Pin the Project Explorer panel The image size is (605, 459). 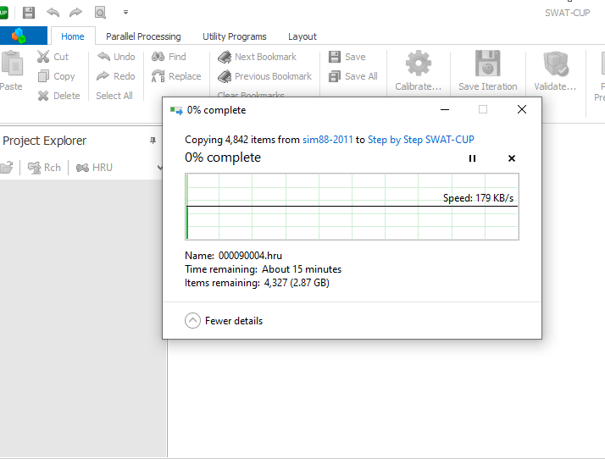(153, 141)
